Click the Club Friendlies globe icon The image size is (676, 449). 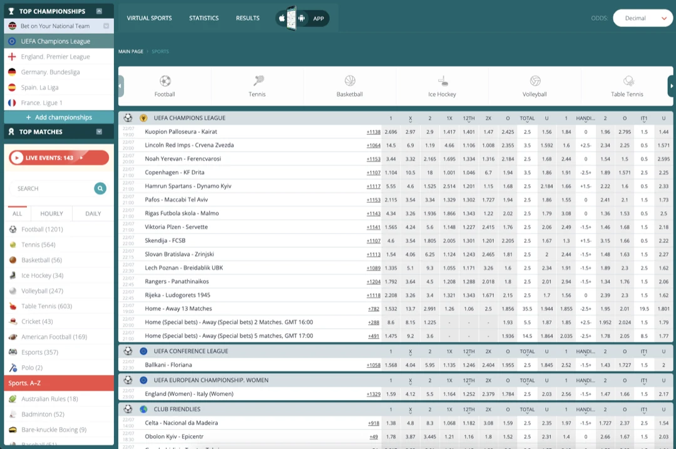pyautogui.click(x=143, y=410)
